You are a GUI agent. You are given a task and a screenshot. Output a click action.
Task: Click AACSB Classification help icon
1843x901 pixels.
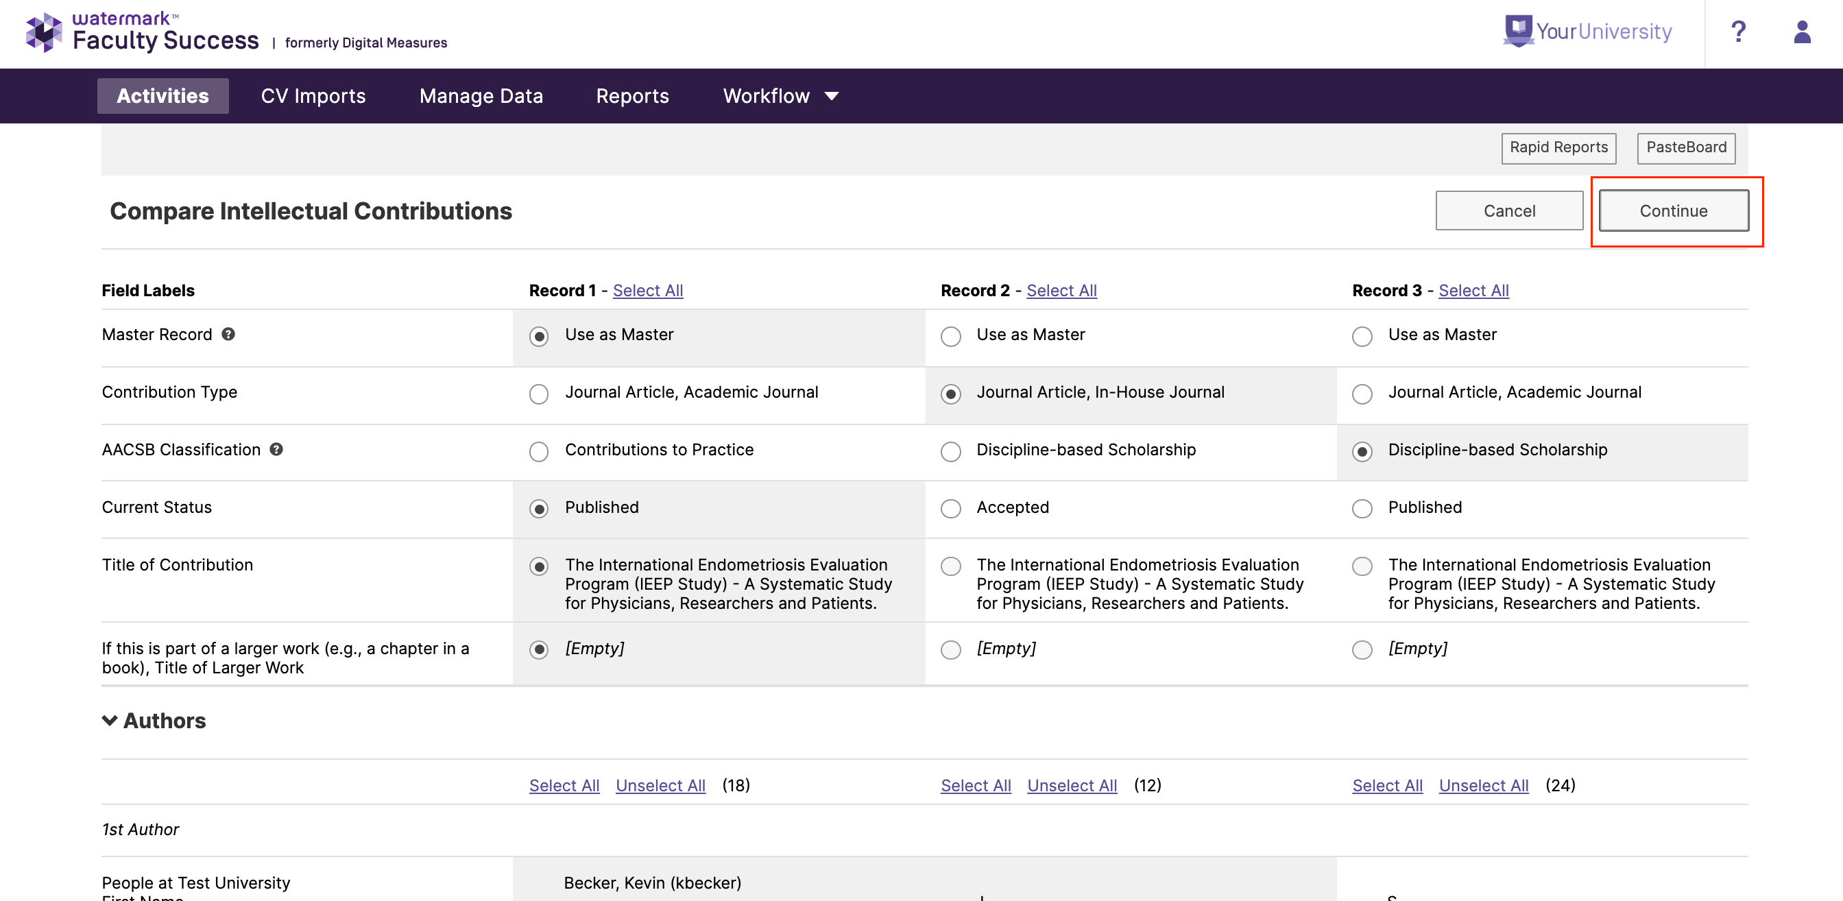[x=276, y=449]
